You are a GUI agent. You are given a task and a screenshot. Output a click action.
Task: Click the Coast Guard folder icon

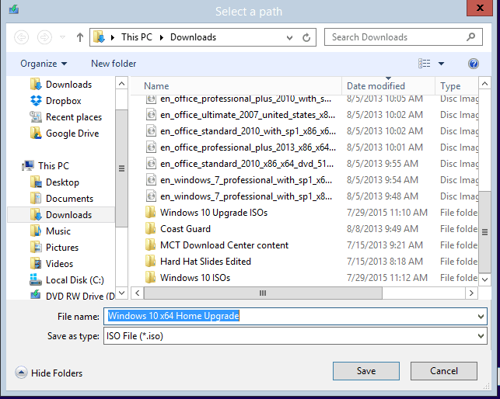151,229
